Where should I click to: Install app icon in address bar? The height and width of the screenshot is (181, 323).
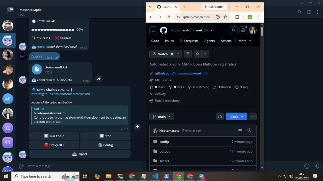(x=218, y=17)
